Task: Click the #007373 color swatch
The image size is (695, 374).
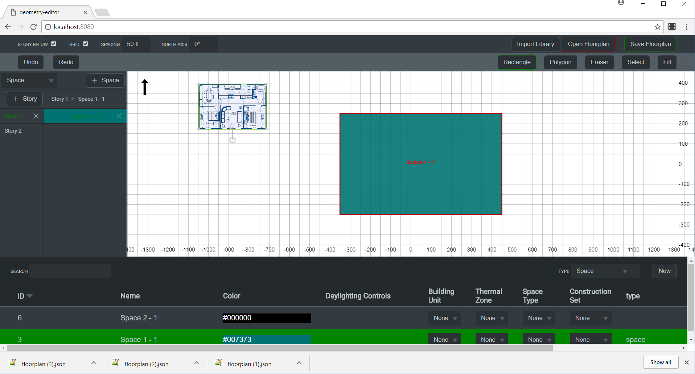Action: click(267, 339)
